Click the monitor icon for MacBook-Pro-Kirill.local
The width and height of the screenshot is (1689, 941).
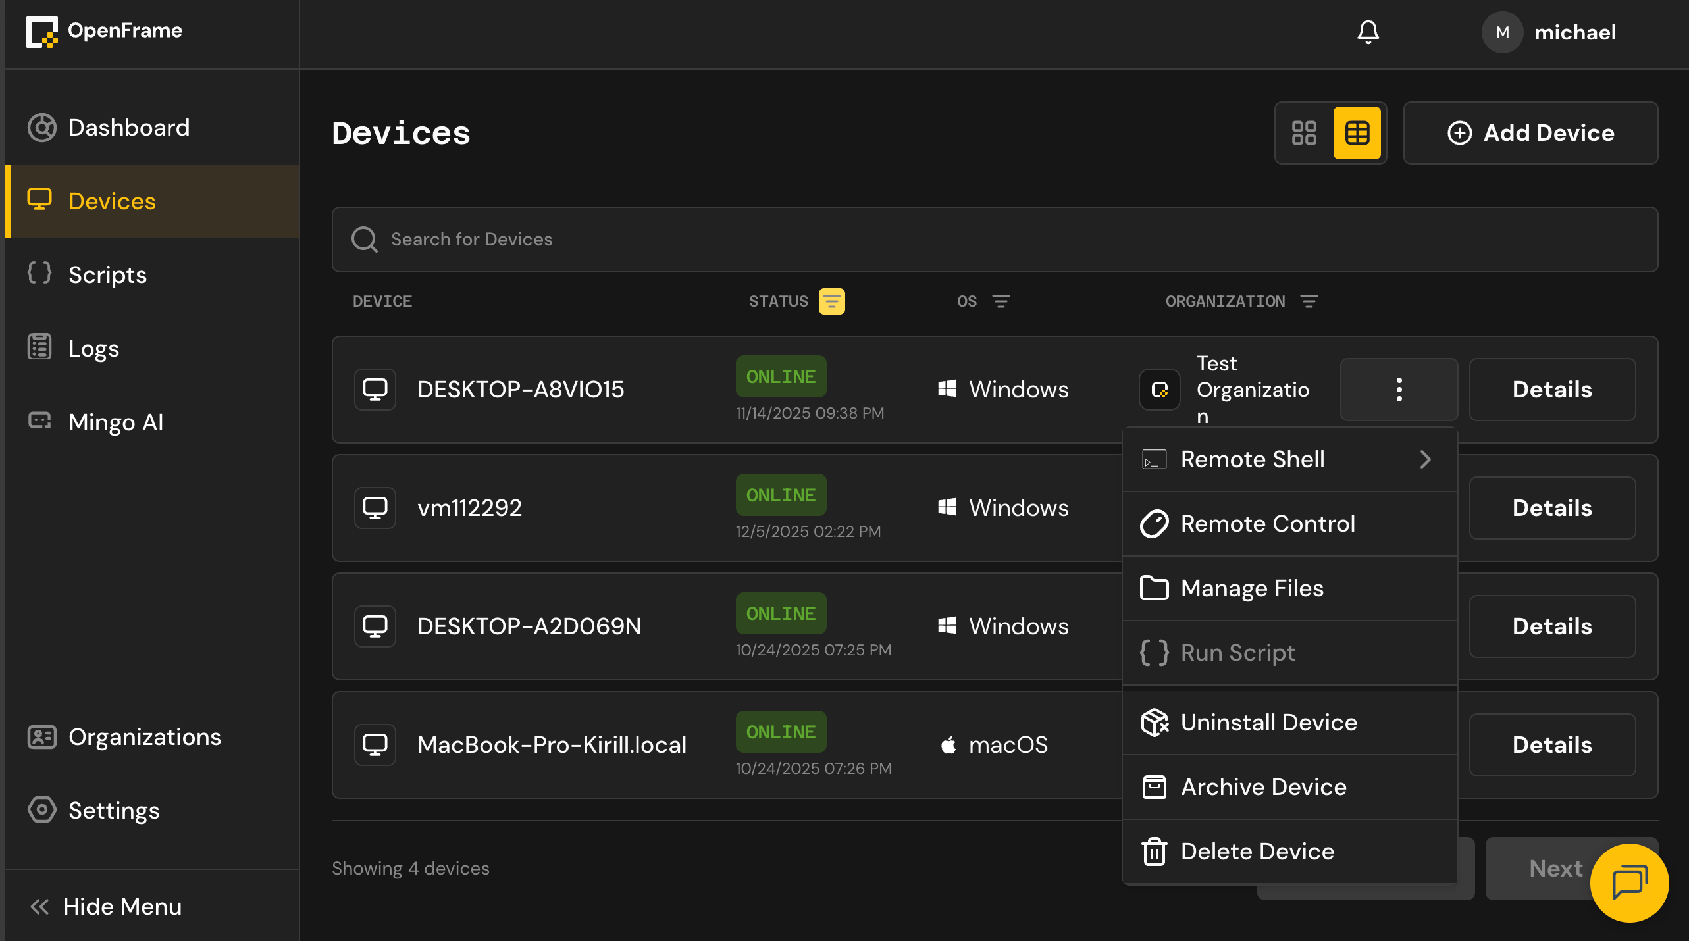click(375, 745)
